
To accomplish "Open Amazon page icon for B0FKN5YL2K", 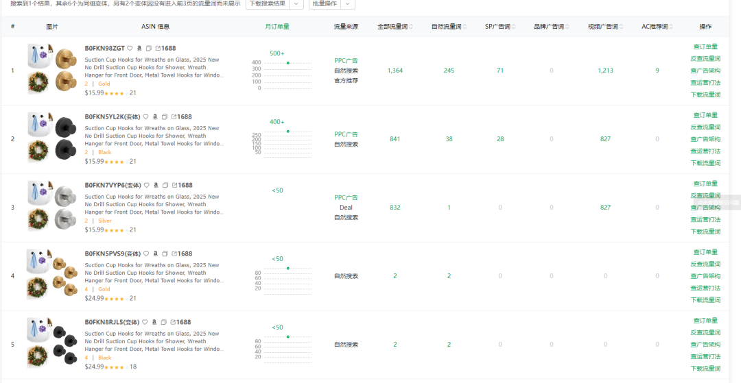I will (x=155, y=116).
